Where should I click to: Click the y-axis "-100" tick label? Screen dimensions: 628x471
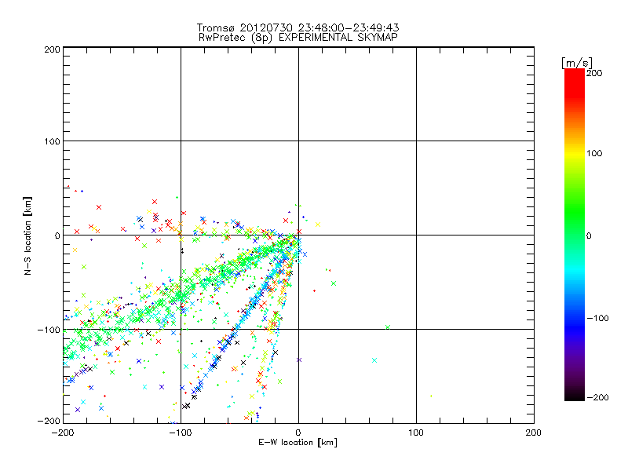(x=49, y=330)
